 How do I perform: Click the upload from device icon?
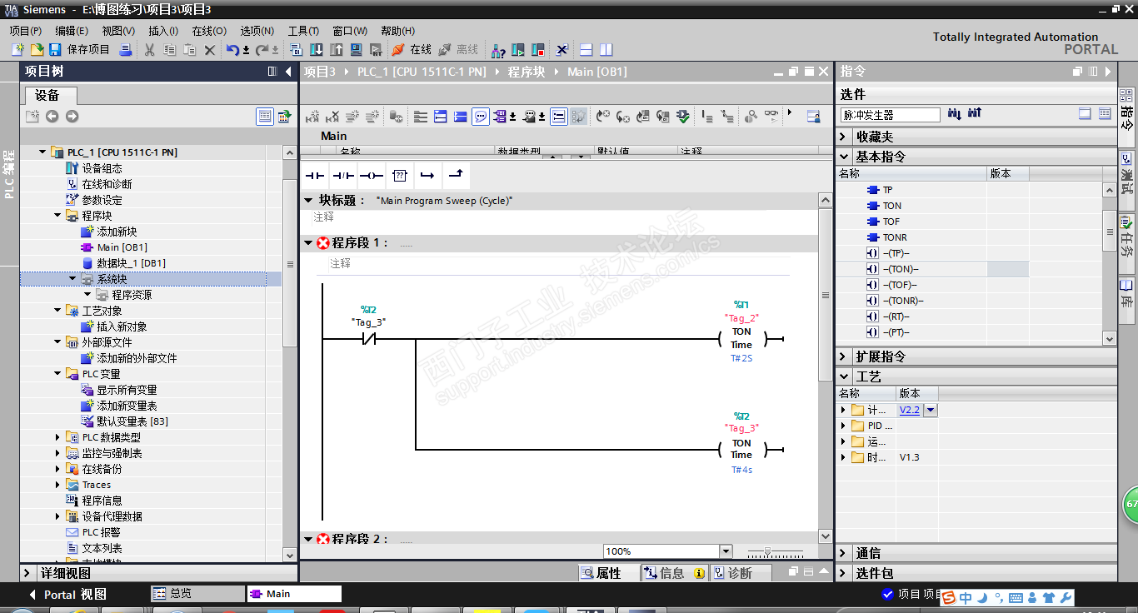coord(337,50)
